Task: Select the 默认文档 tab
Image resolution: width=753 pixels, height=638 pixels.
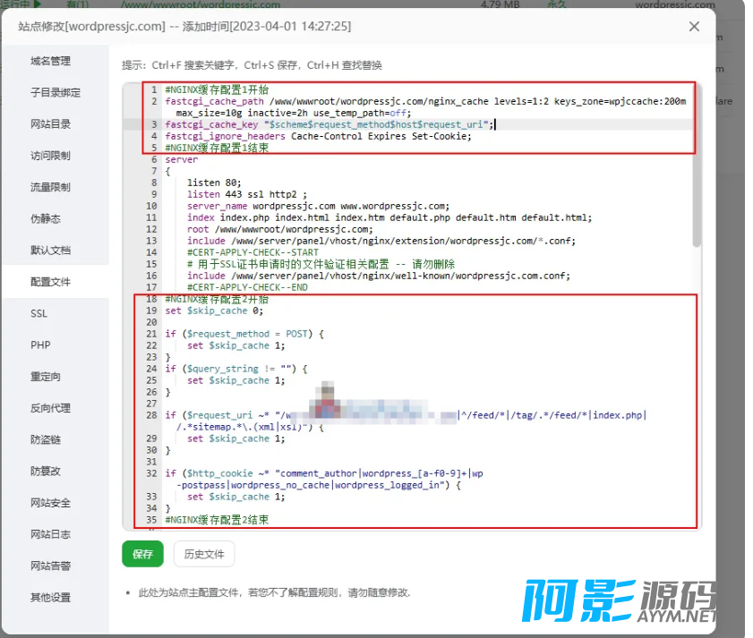Action: pos(50,250)
